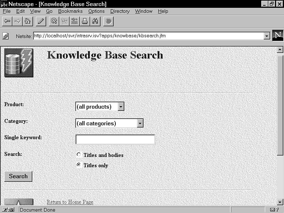Click the Edit pencil toolbar icon

pos(40,21)
